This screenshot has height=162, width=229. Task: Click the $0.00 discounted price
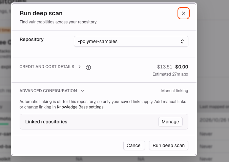tap(182, 67)
